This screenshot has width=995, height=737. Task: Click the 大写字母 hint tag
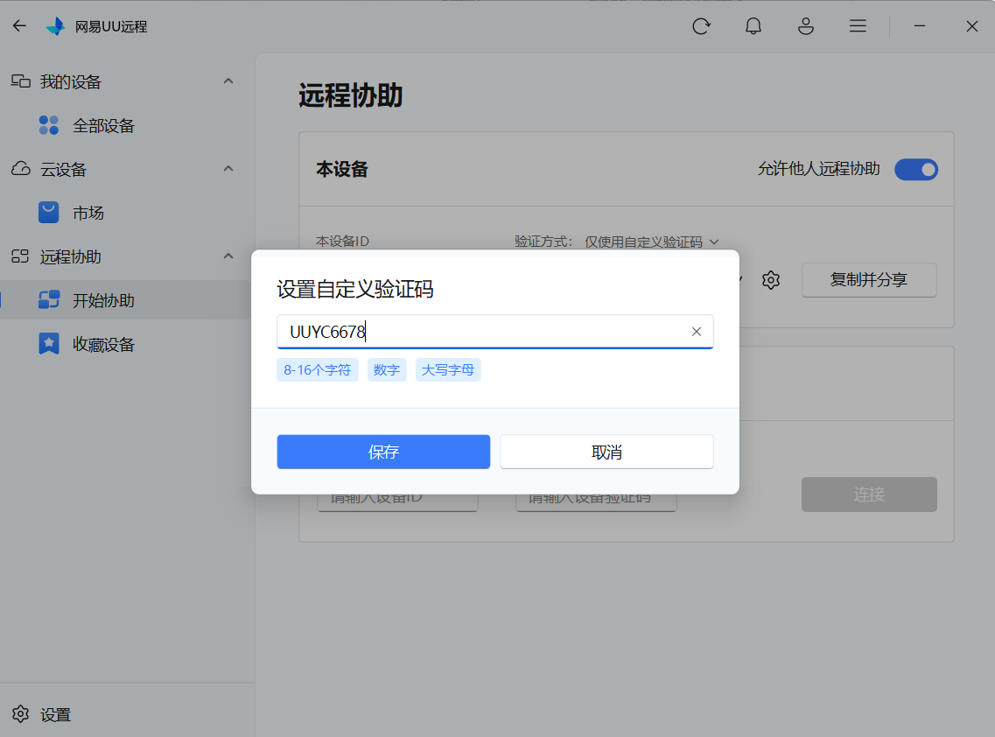tap(448, 370)
